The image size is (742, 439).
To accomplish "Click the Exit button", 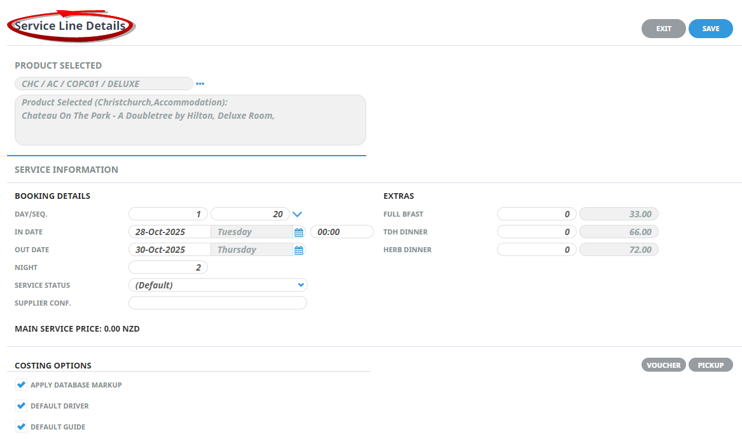I will [663, 29].
